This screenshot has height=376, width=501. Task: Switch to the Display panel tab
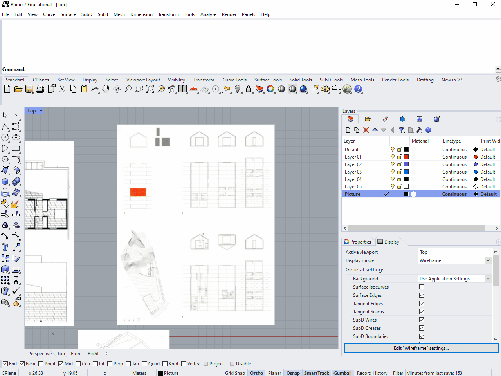pyautogui.click(x=388, y=242)
